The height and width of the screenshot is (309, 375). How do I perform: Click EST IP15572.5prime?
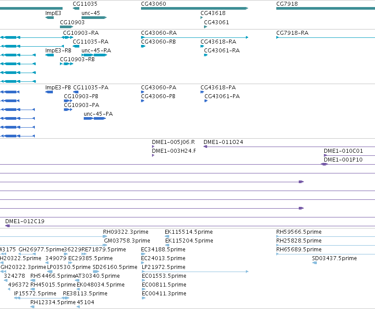(x=35, y=294)
